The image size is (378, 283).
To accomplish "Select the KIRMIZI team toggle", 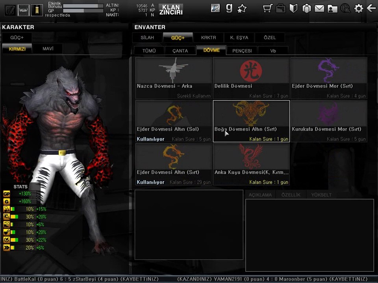I will coord(17,49).
